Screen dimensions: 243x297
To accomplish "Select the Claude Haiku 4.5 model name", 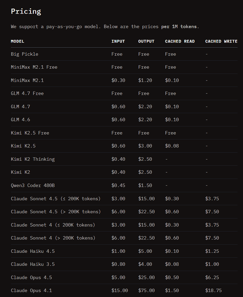I will pyautogui.click(x=33, y=251).
